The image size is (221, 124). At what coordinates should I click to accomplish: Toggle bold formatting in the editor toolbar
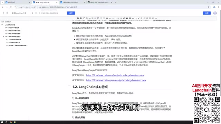81,18
